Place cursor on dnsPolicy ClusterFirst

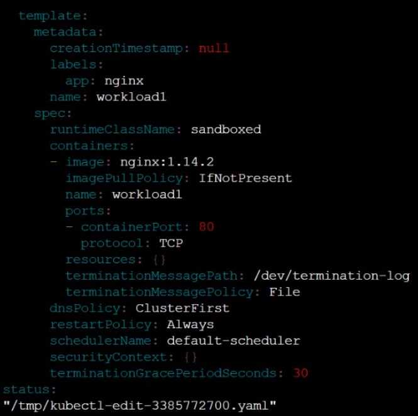[x=182, y=309]
